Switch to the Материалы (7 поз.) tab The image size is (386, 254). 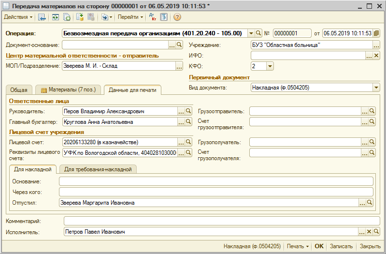point(68,90)
